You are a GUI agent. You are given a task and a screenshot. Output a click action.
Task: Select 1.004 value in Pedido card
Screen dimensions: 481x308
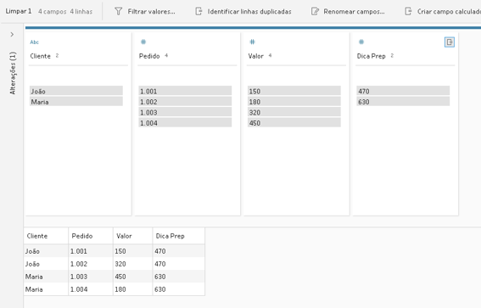pos(185,123)
